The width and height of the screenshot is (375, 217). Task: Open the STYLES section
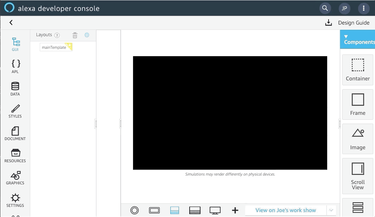pos(15,111)
